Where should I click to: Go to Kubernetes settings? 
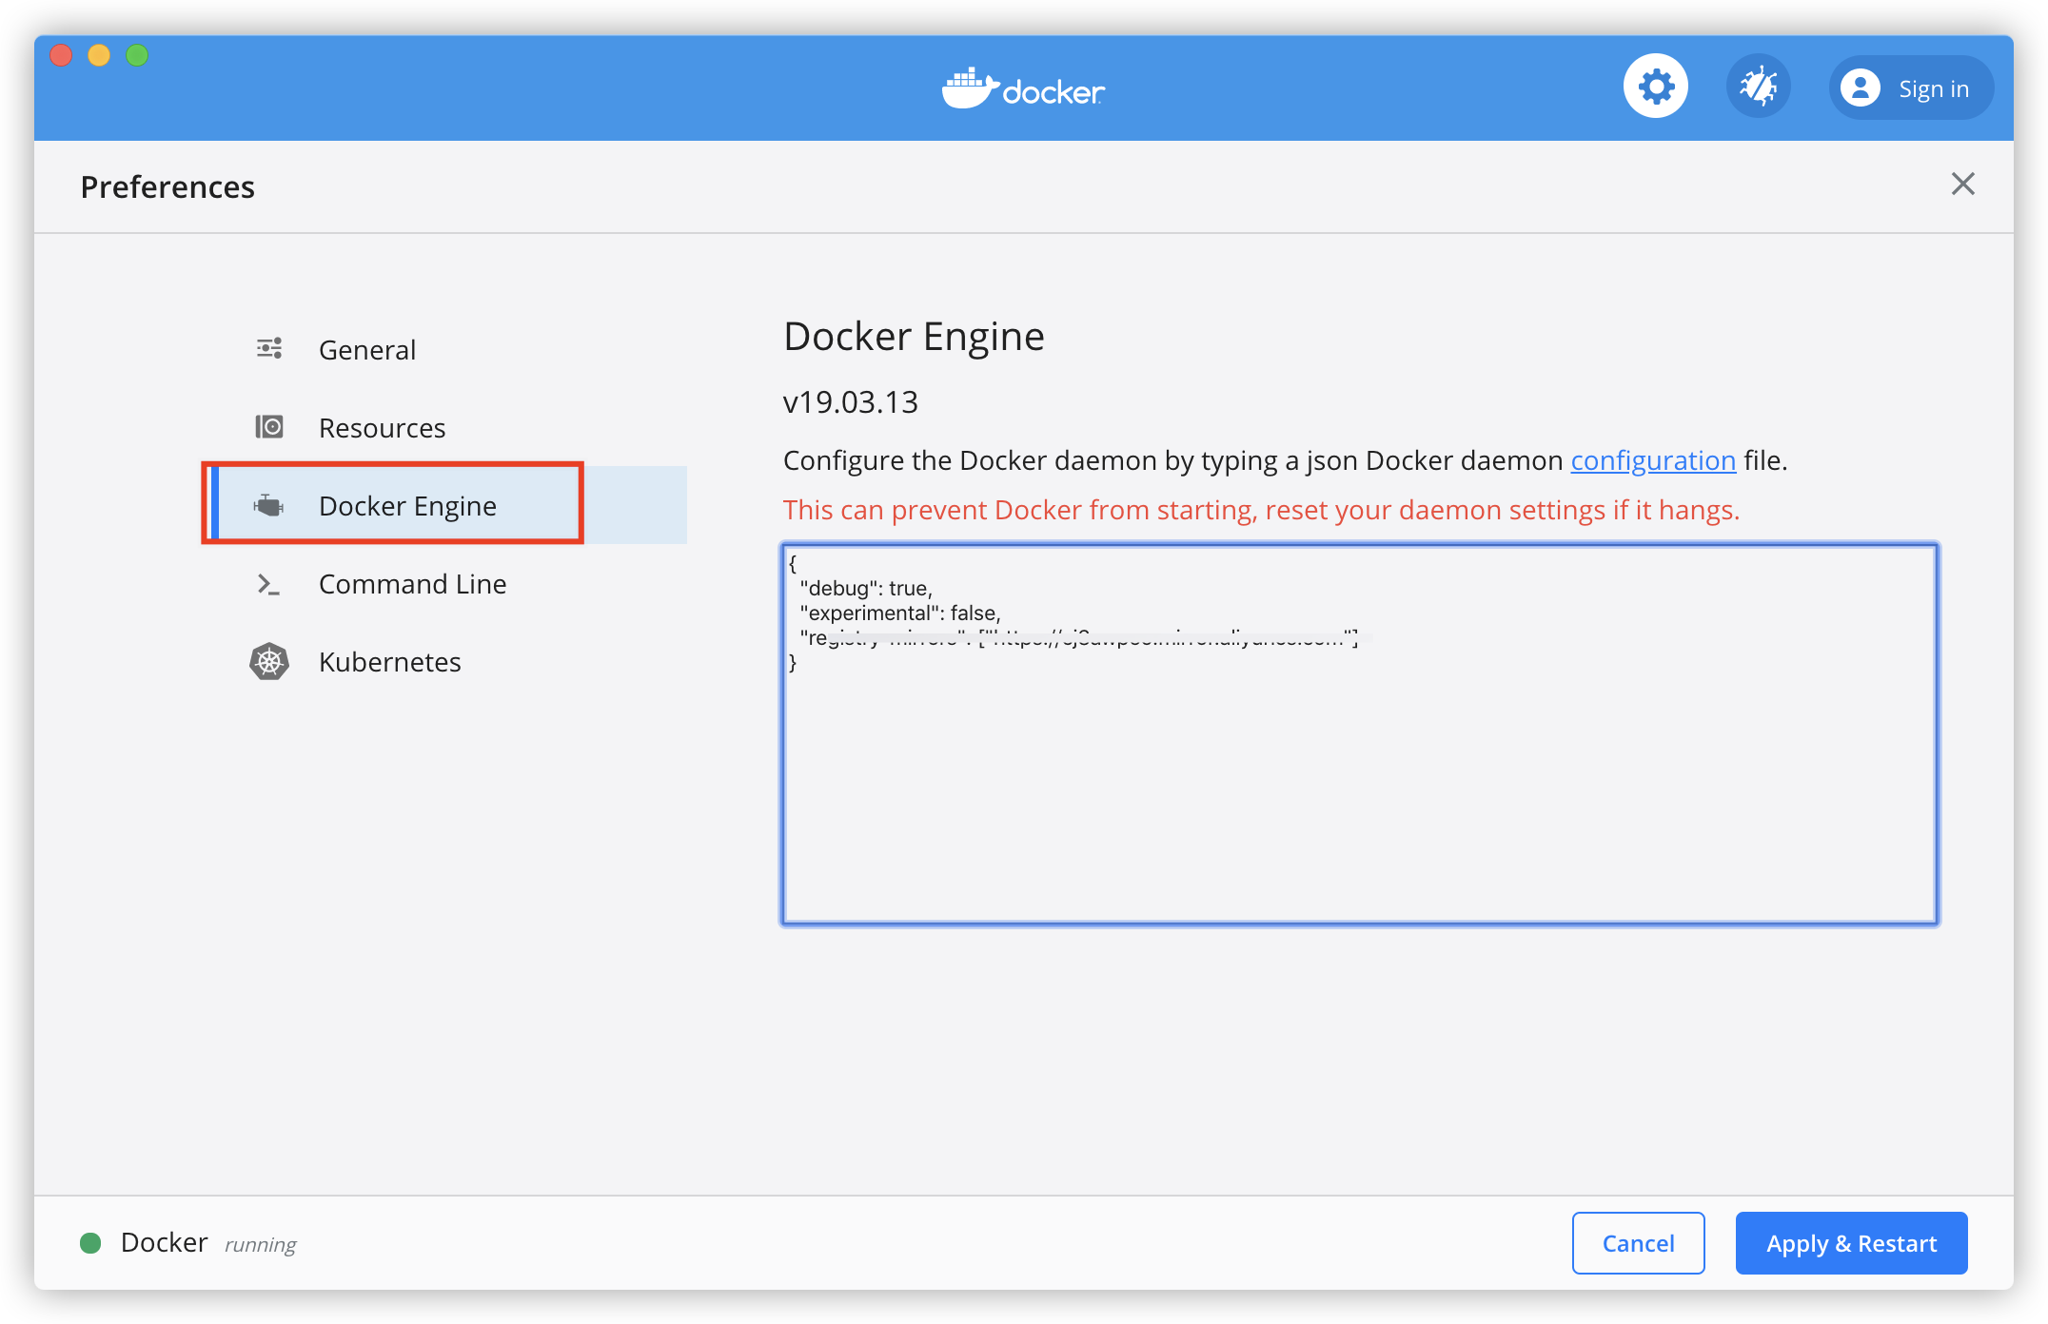tap(389, 662)
